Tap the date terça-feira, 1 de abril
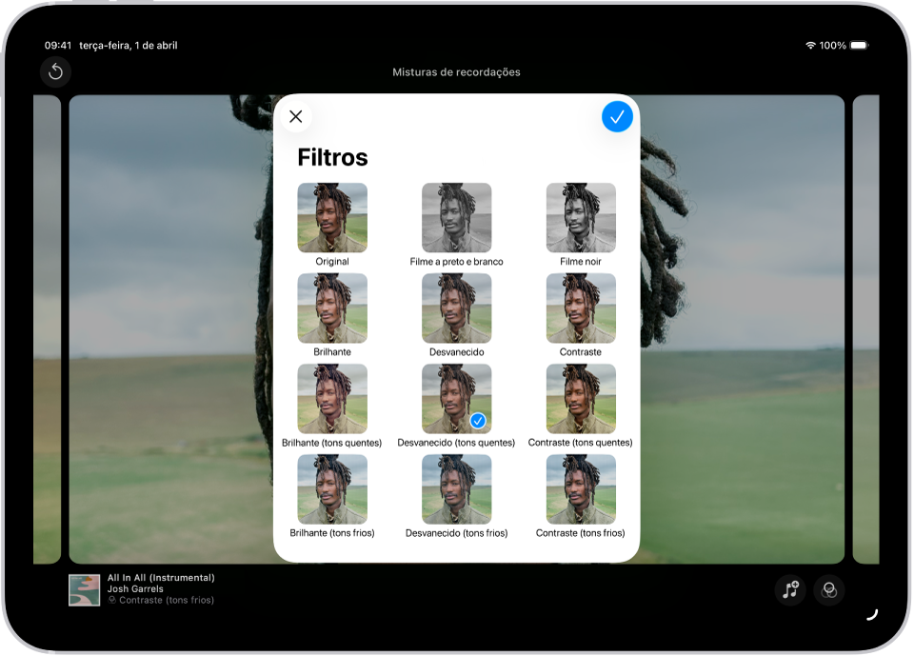The width and height of the screenshot is (914, 656). pyautogui.click(x=129, y=45)
